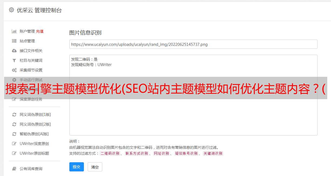The height and width of the screenshot is (176, 331).
Task: Click the refresh icon for 同义词伪原创[1版]
Action: tap(14, 115)
